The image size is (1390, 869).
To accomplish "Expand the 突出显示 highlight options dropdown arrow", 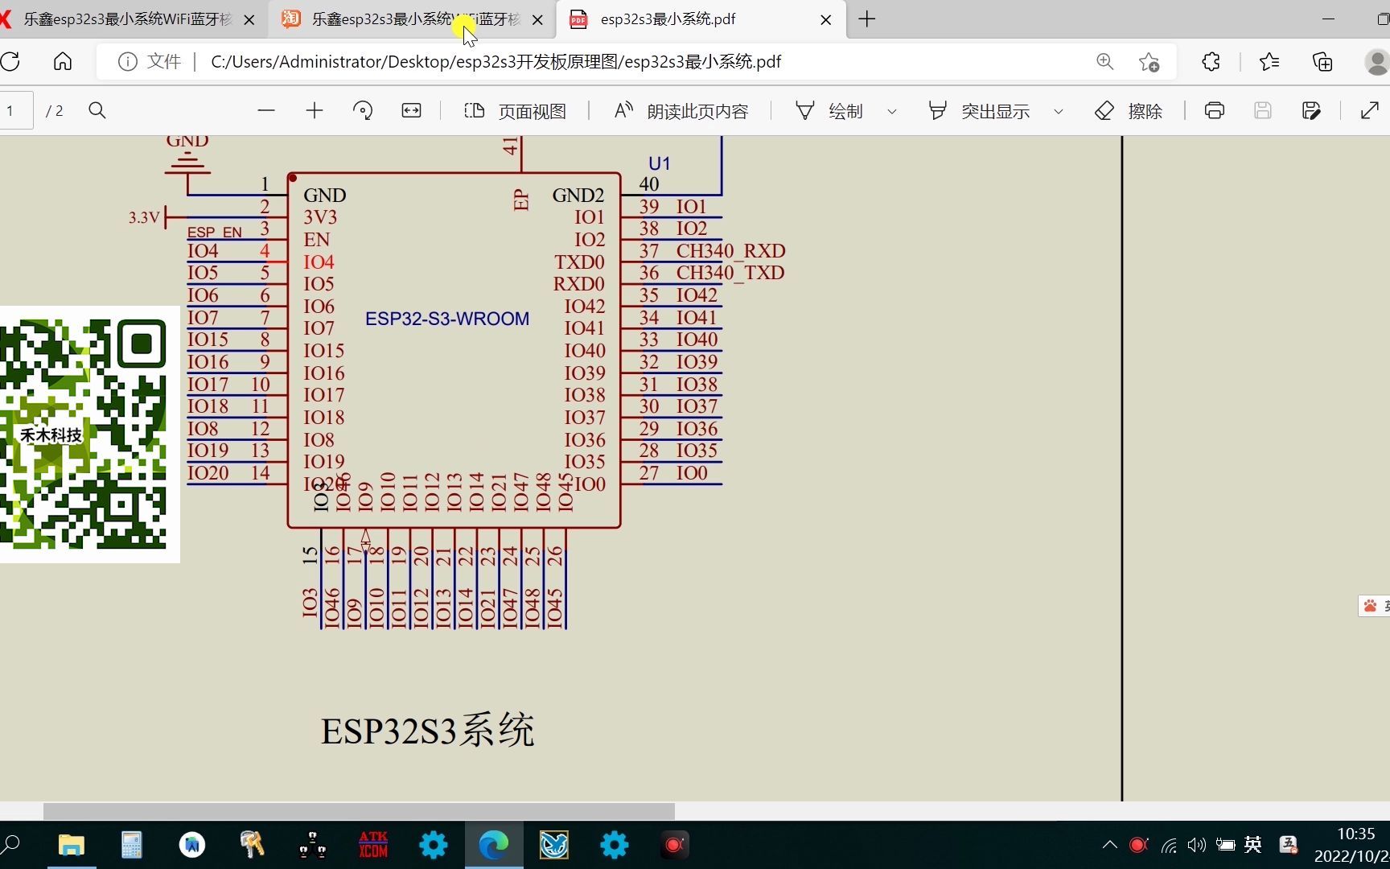I will pos(1059,112).
